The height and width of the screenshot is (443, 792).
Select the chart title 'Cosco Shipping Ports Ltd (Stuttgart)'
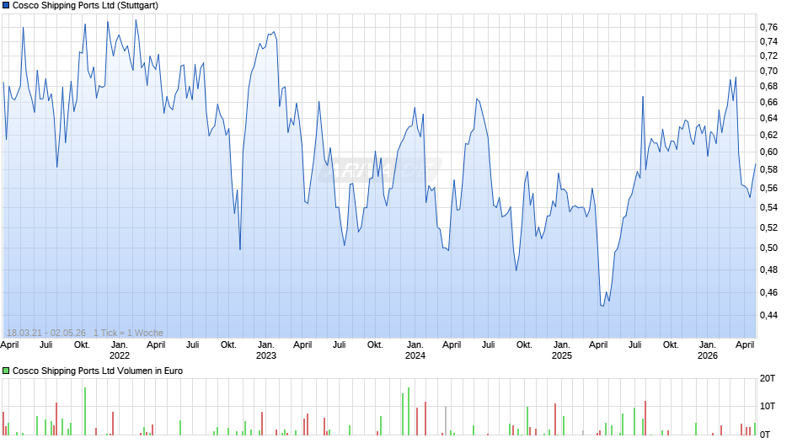(x=85, y=6)
